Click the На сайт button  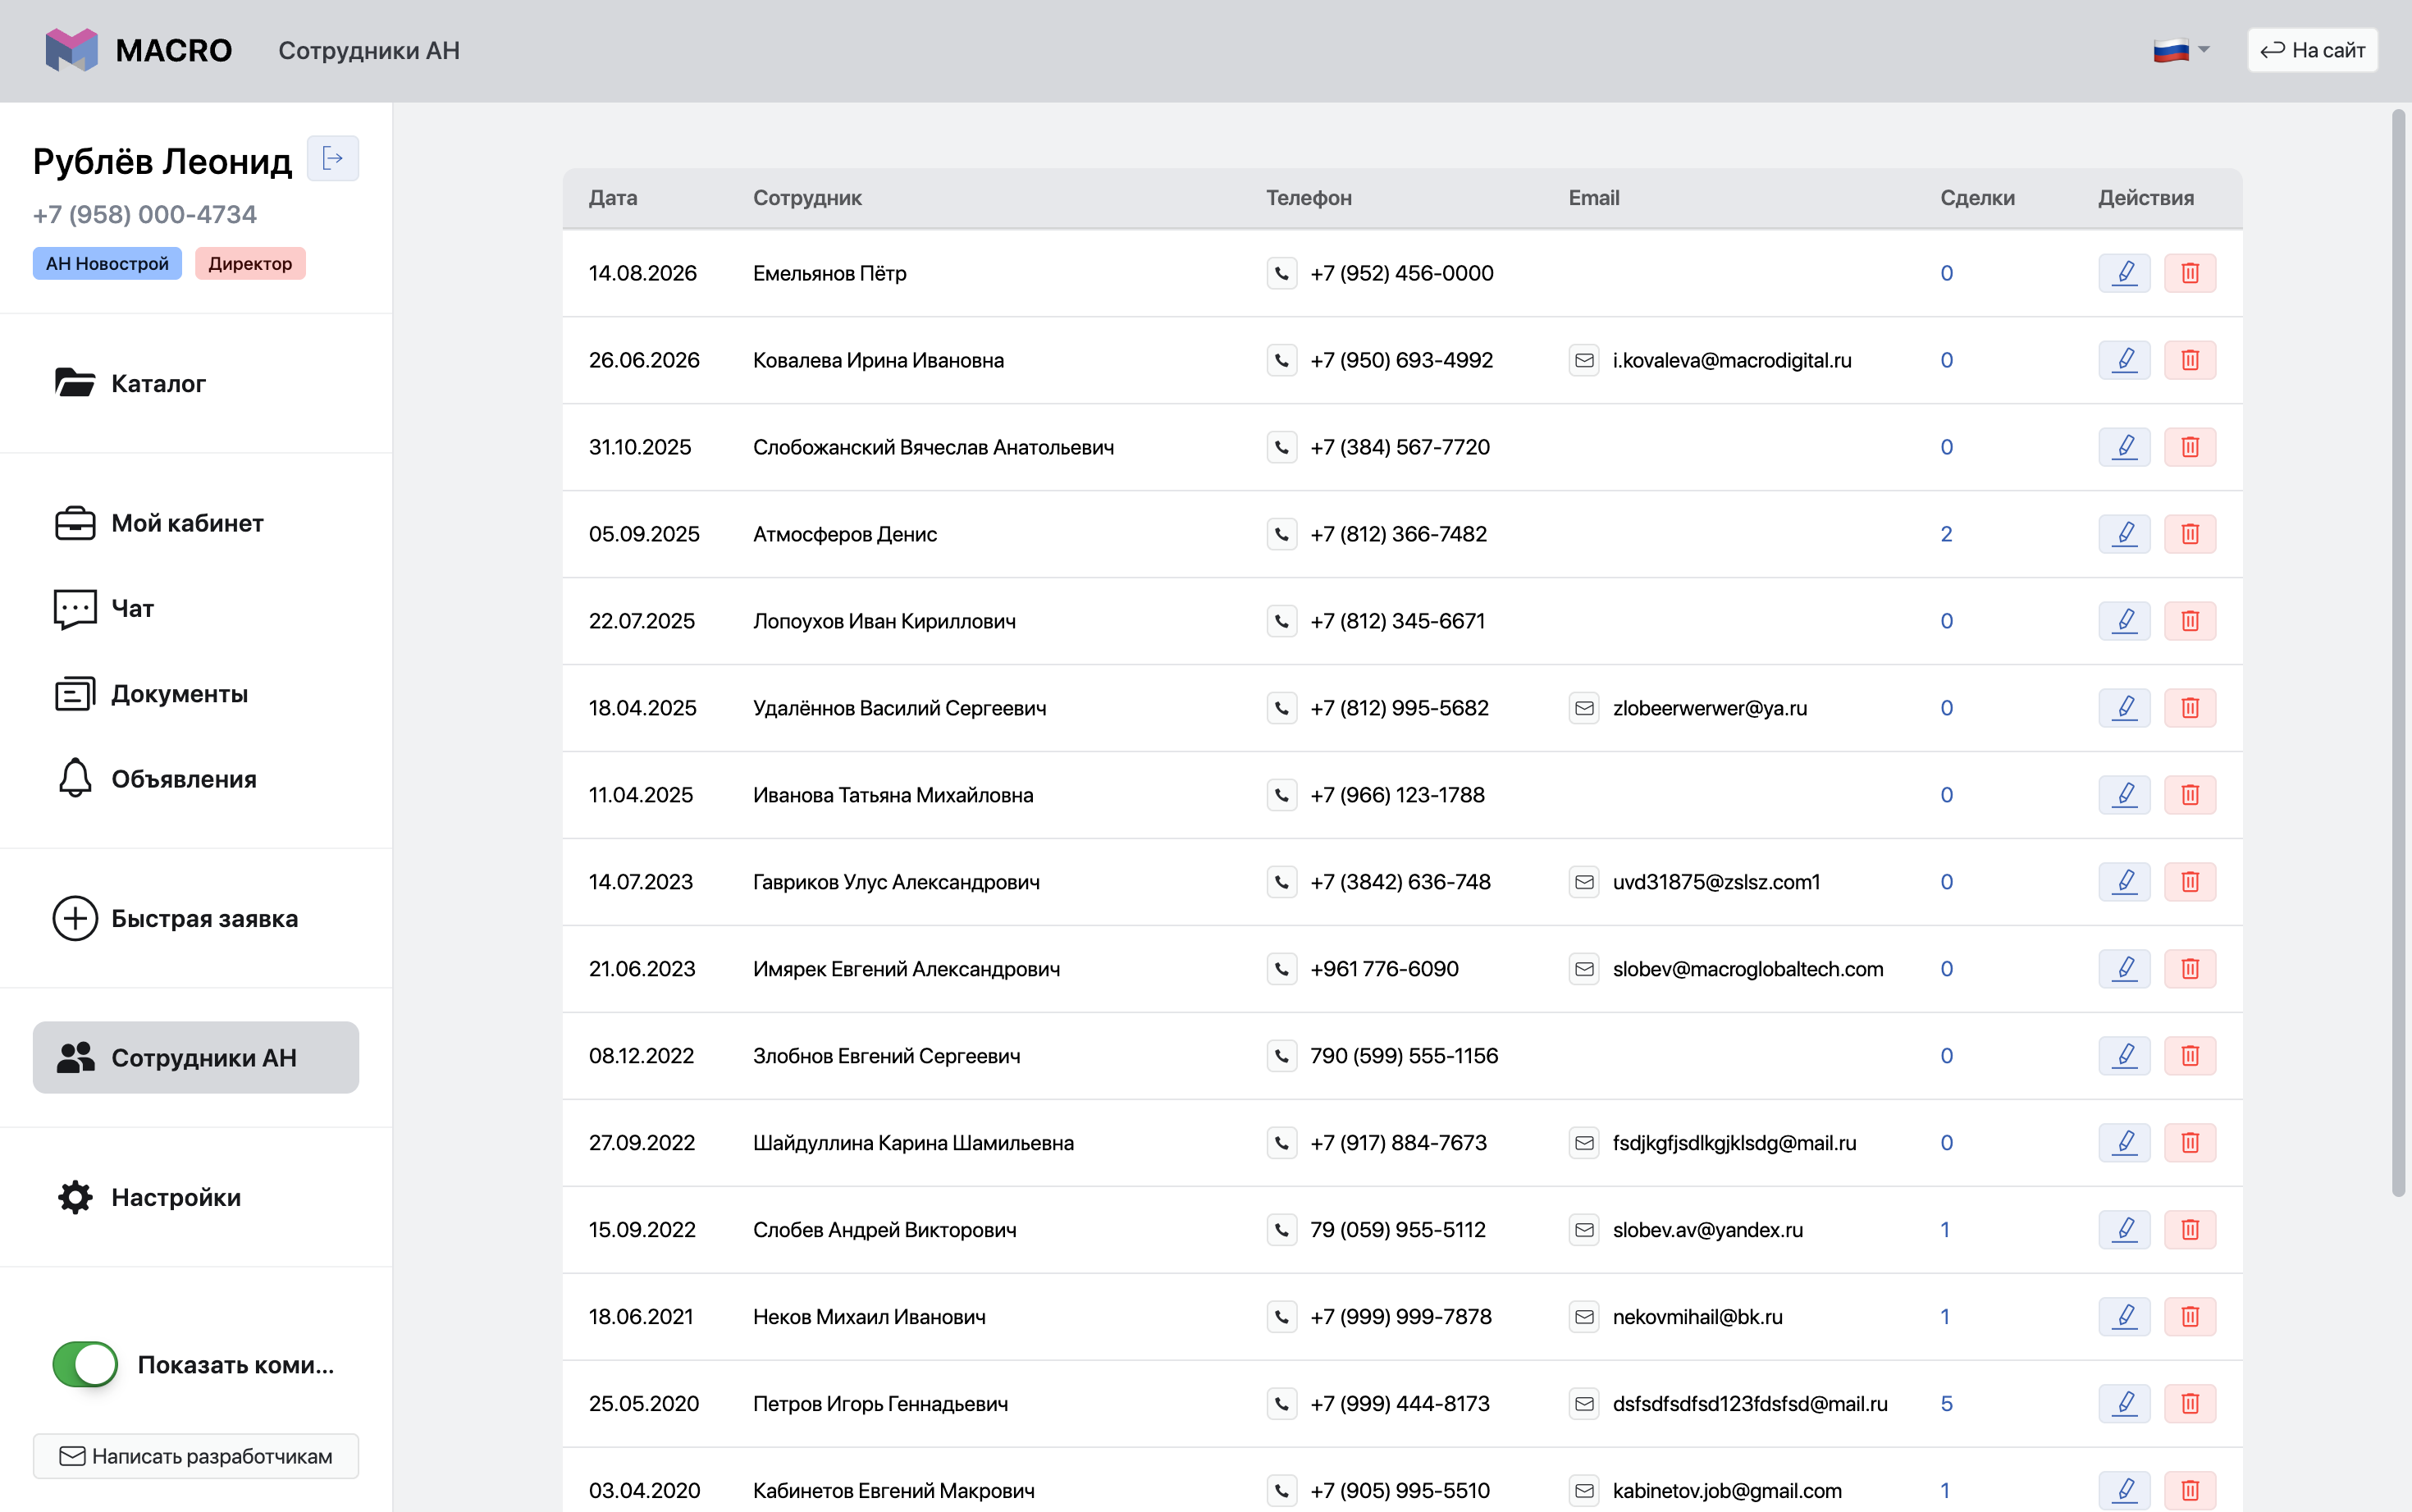2312,50
